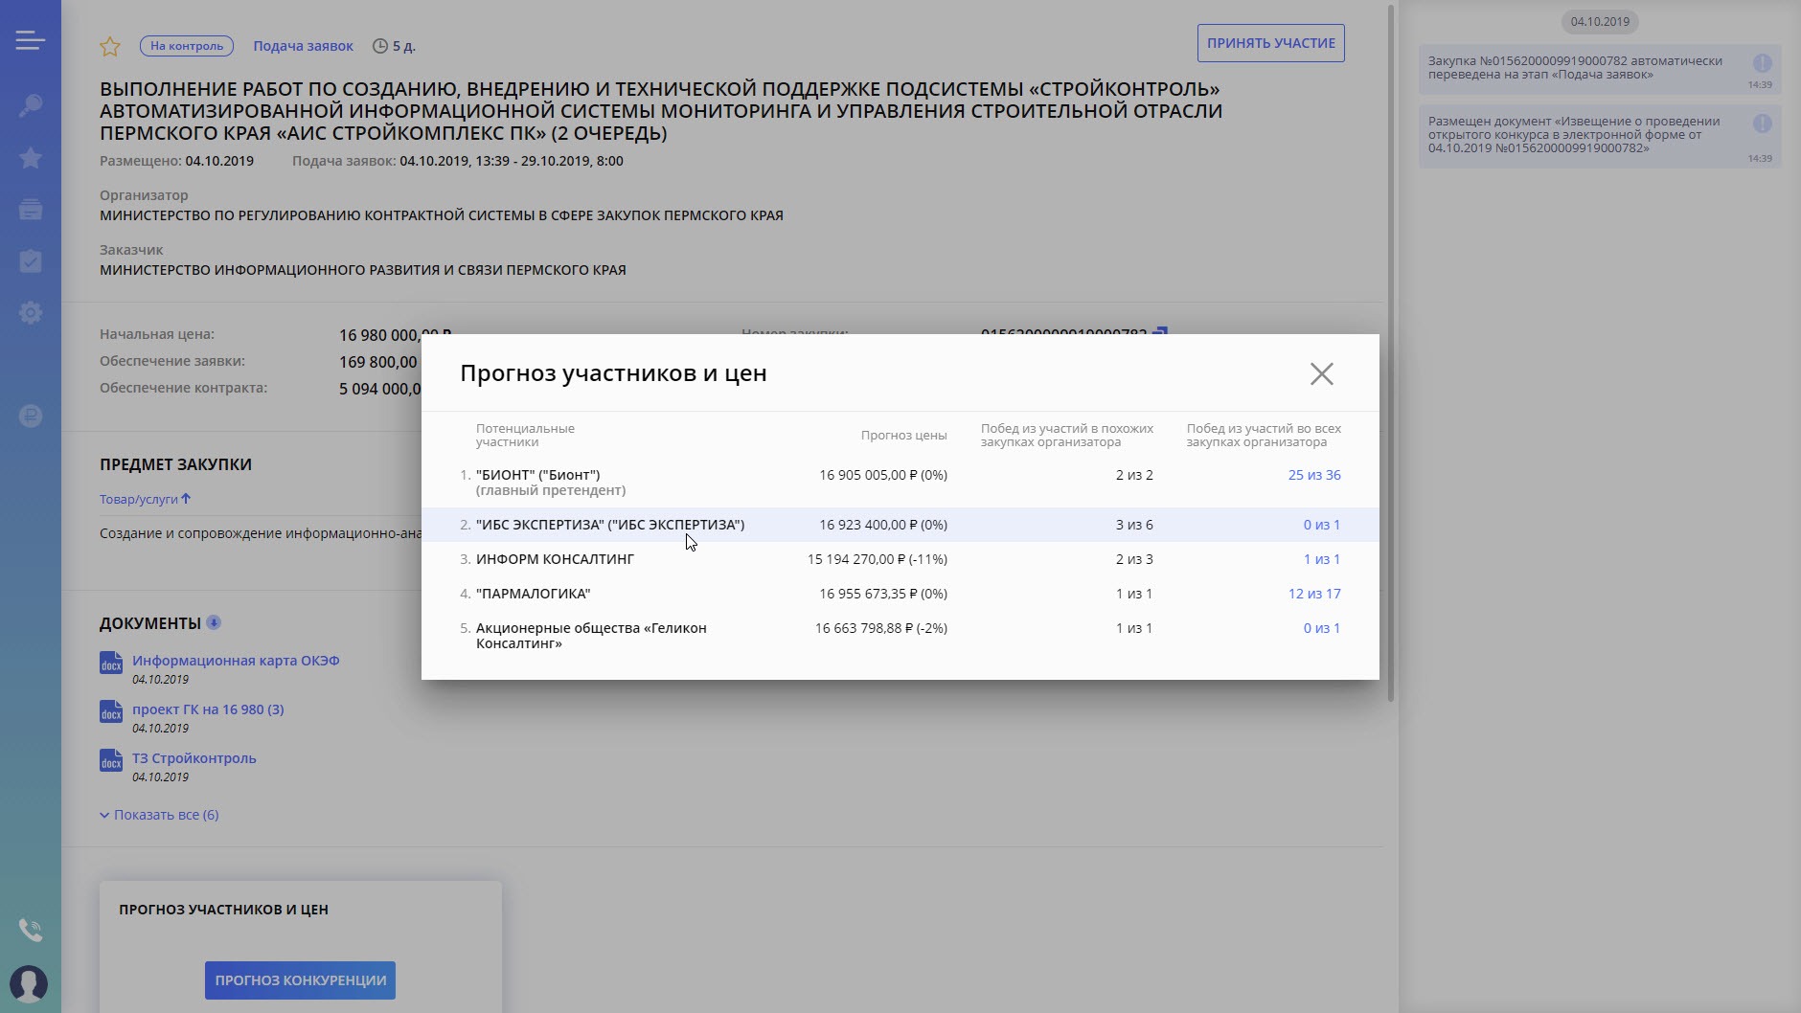Open the ruble coin icon in the sidebar
This screenshot has width=1801, height=1013.
pos(31,416)
